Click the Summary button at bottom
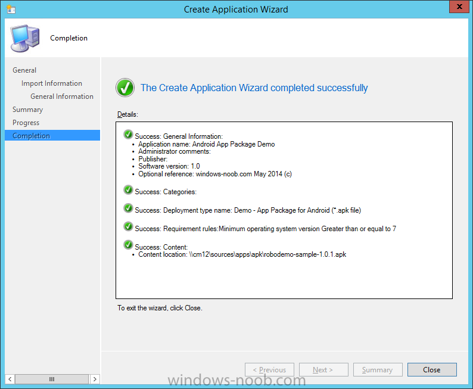 tap(378, 370)
